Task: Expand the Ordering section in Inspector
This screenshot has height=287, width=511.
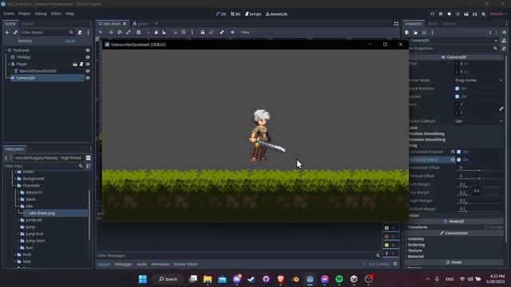Action: click(416, 245)
